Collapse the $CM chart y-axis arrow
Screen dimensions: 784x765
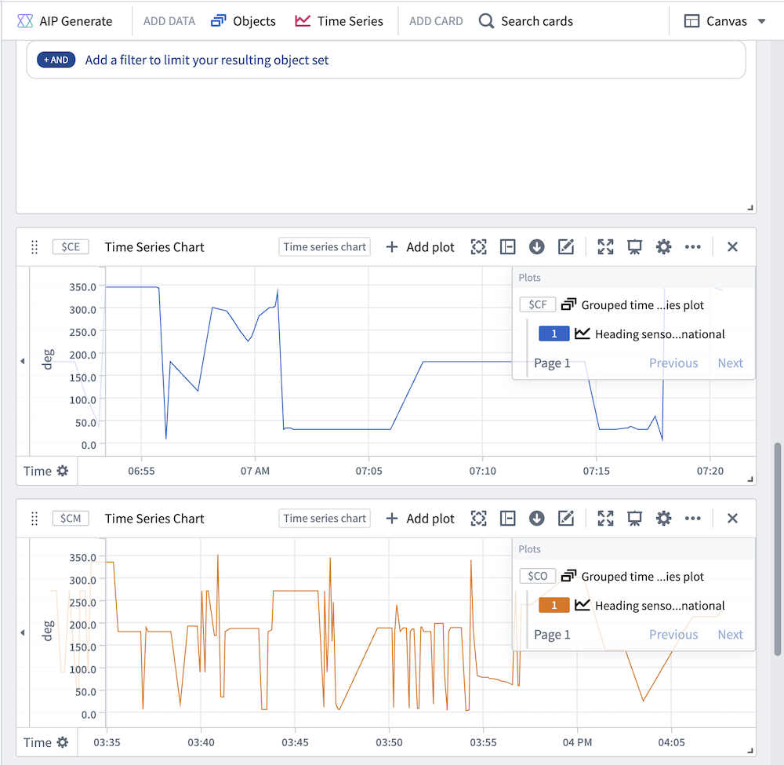pyautogui.click(x=23, y=632)
